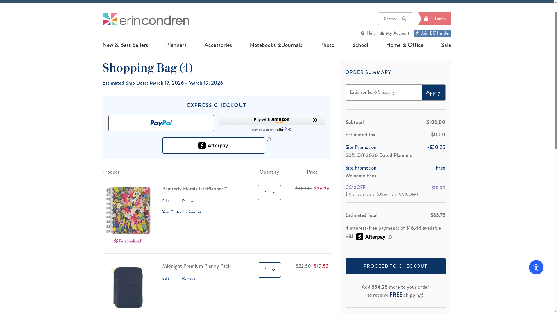Click the Afterpay info icon in order summary
This screenshot has width=558, height=314.
point(390,237)
